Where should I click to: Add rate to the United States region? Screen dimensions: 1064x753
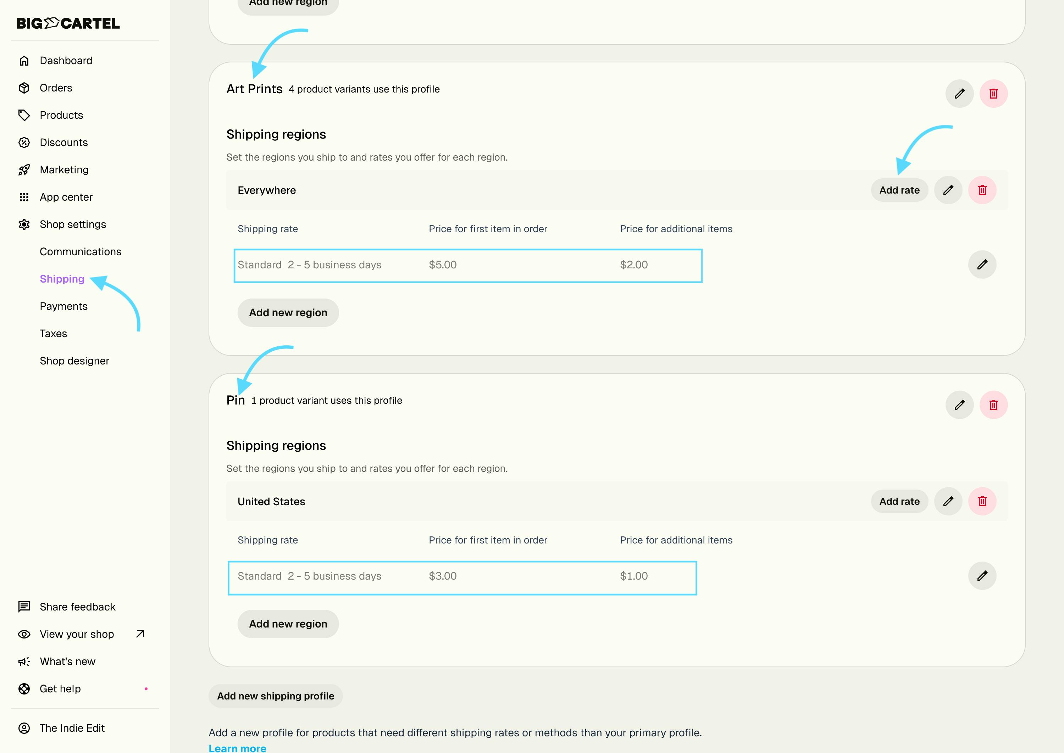[x=899, y=501]
